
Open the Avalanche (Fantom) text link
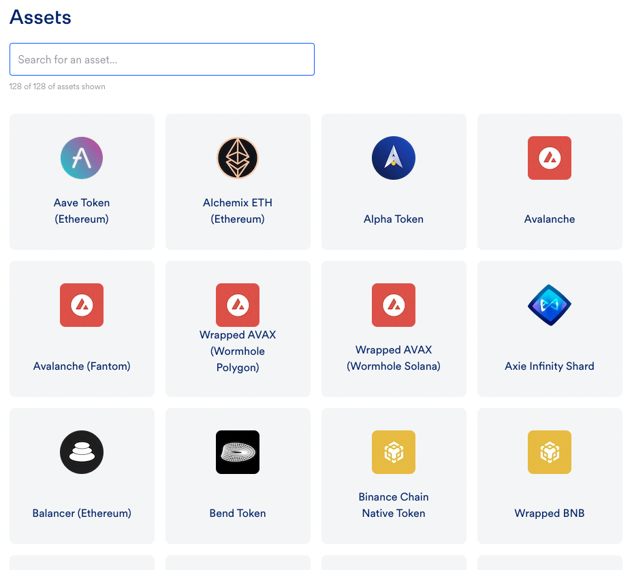coord(82,366)
